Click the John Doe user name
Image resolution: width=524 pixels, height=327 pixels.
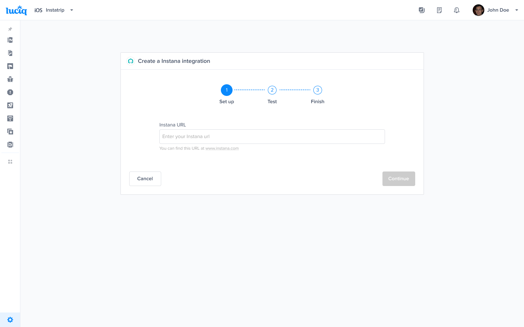point(498,10)
